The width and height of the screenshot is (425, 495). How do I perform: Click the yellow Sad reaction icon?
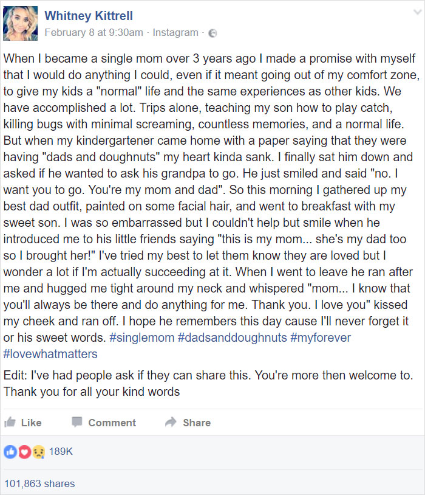38,452
